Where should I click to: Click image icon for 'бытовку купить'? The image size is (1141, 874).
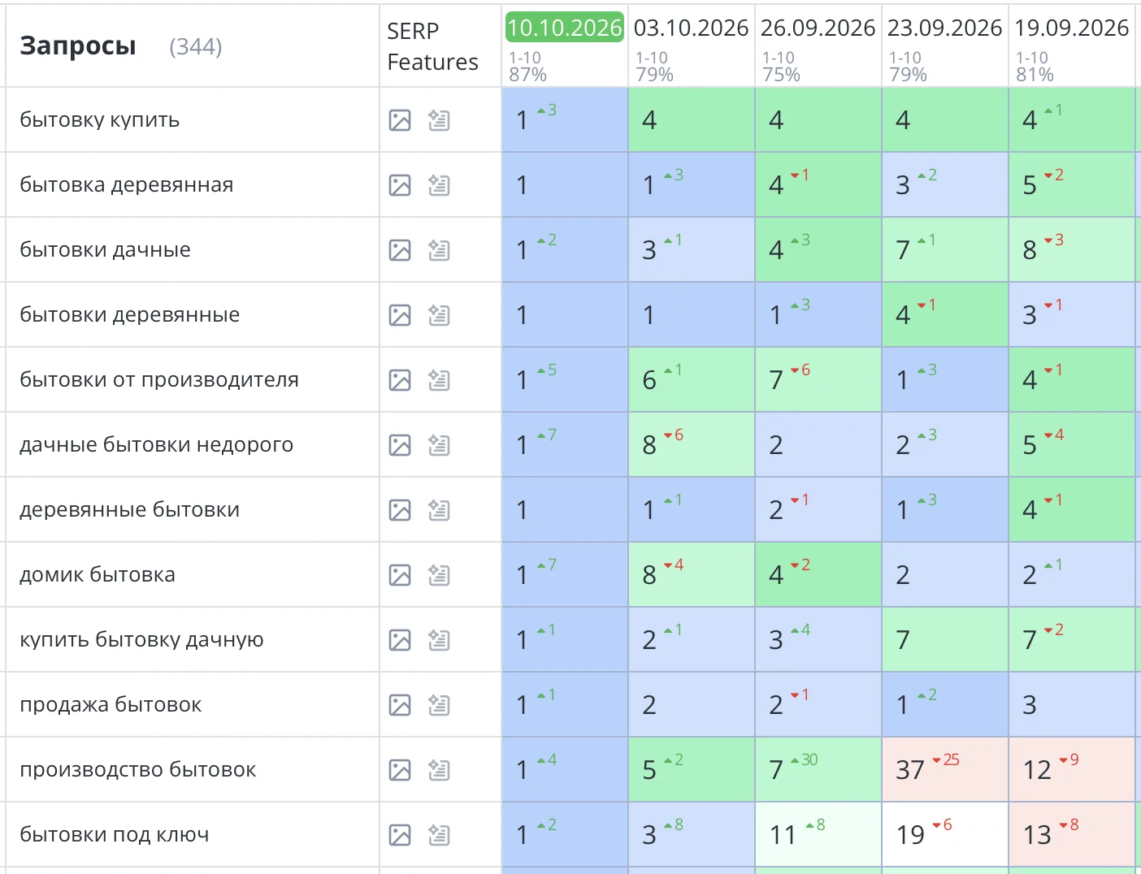(400, 120)
